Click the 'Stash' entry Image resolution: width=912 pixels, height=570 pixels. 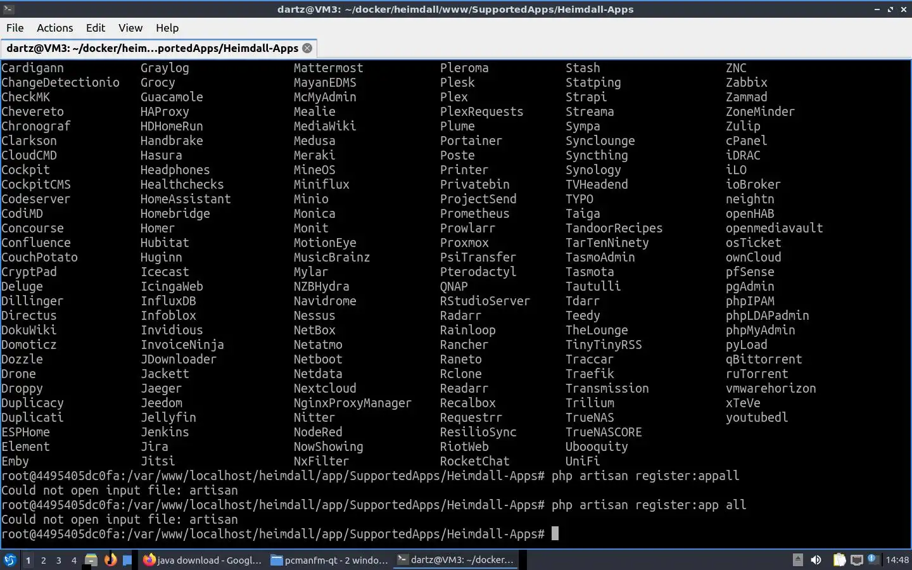583,68
